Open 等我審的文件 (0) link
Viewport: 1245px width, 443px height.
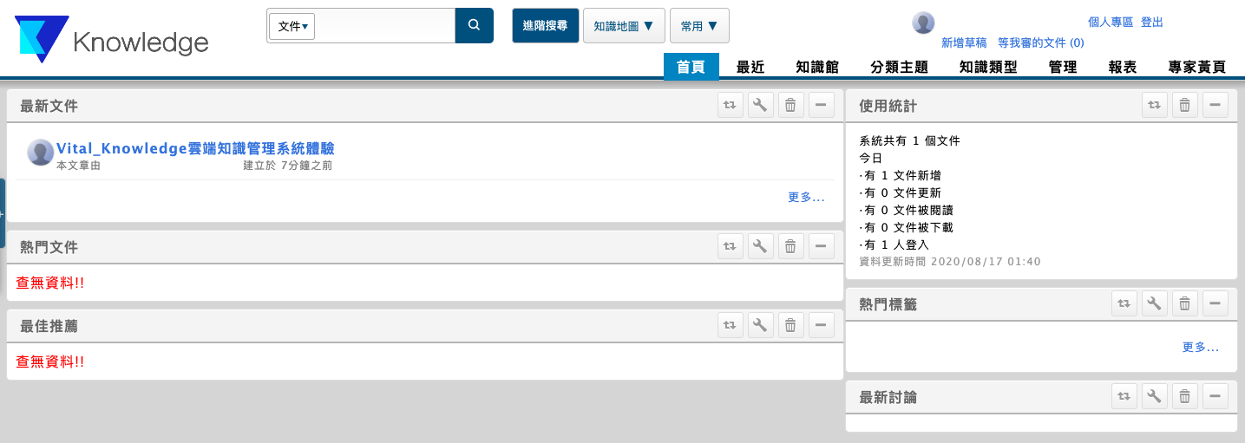[1041, 42]
